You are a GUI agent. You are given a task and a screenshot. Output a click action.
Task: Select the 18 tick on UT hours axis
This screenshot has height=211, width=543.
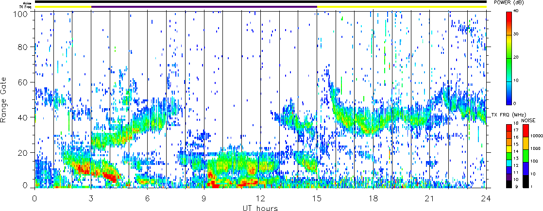click(x=373, y=198)
